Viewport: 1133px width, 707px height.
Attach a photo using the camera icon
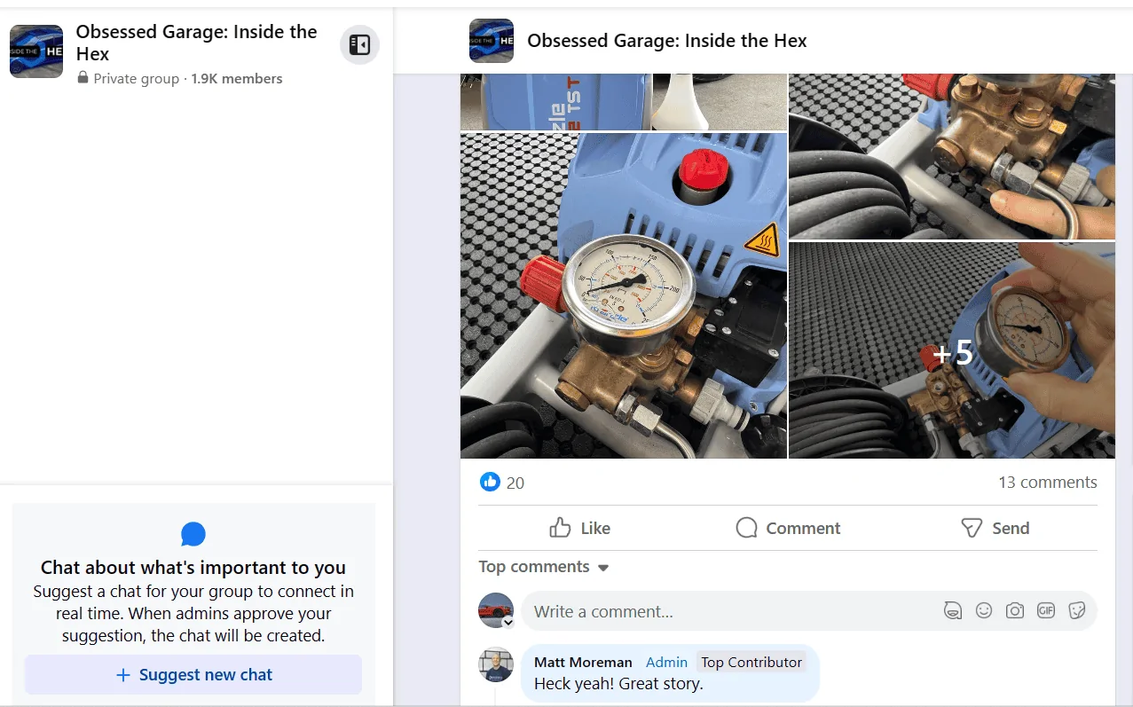click(x=1015, y=611)
